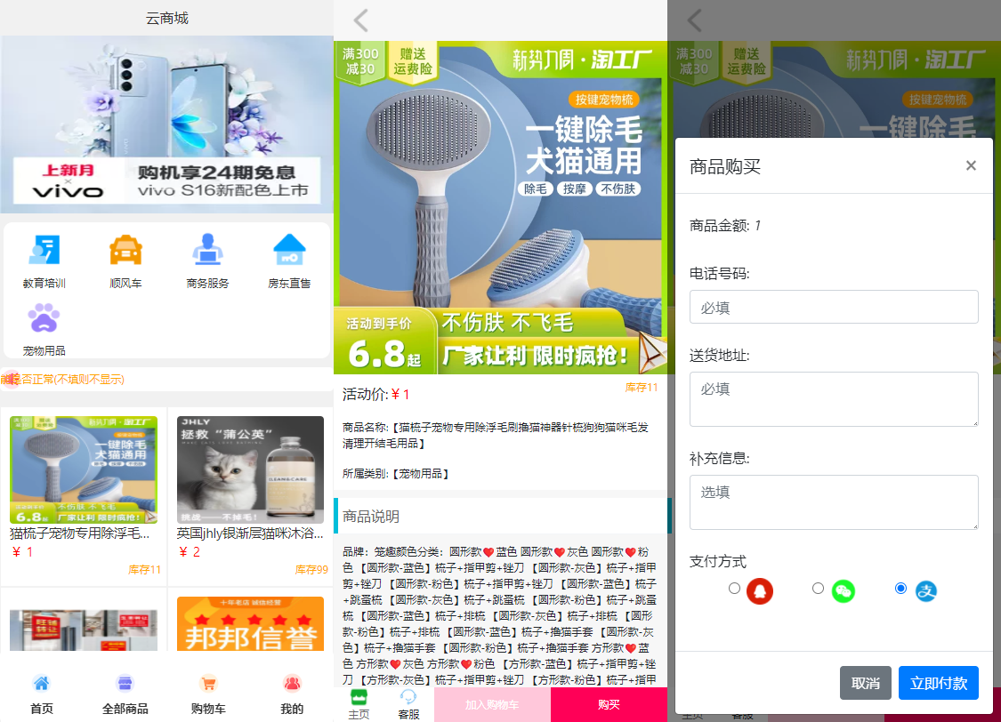Select the QQ payment radio button
This screenshot has height=722, width=1001.
coord(734,588)
